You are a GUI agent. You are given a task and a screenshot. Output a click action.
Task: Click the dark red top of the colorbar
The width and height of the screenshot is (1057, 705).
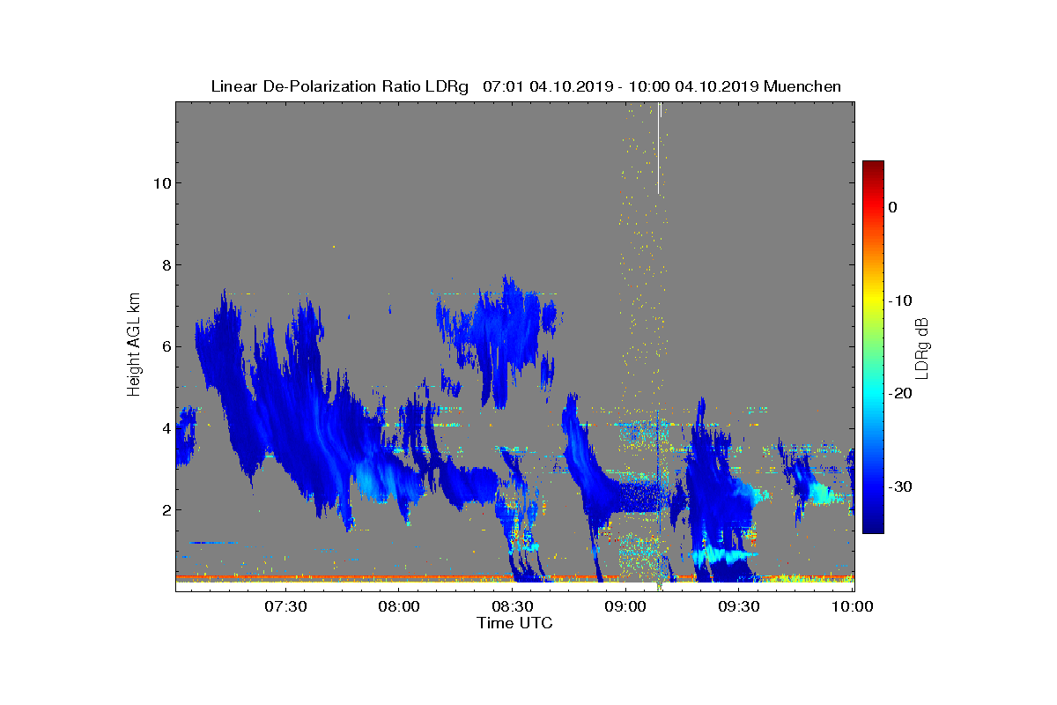coord(873,167)
